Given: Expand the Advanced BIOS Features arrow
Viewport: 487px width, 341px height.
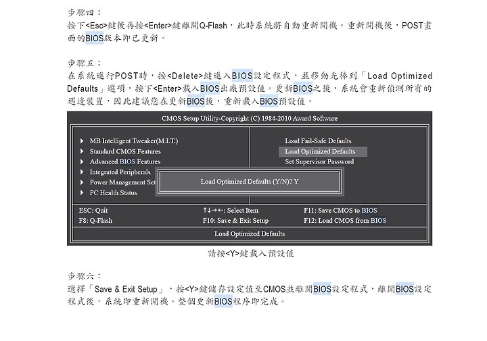Looking at the screenshot, I should click(x=82, y=161).
